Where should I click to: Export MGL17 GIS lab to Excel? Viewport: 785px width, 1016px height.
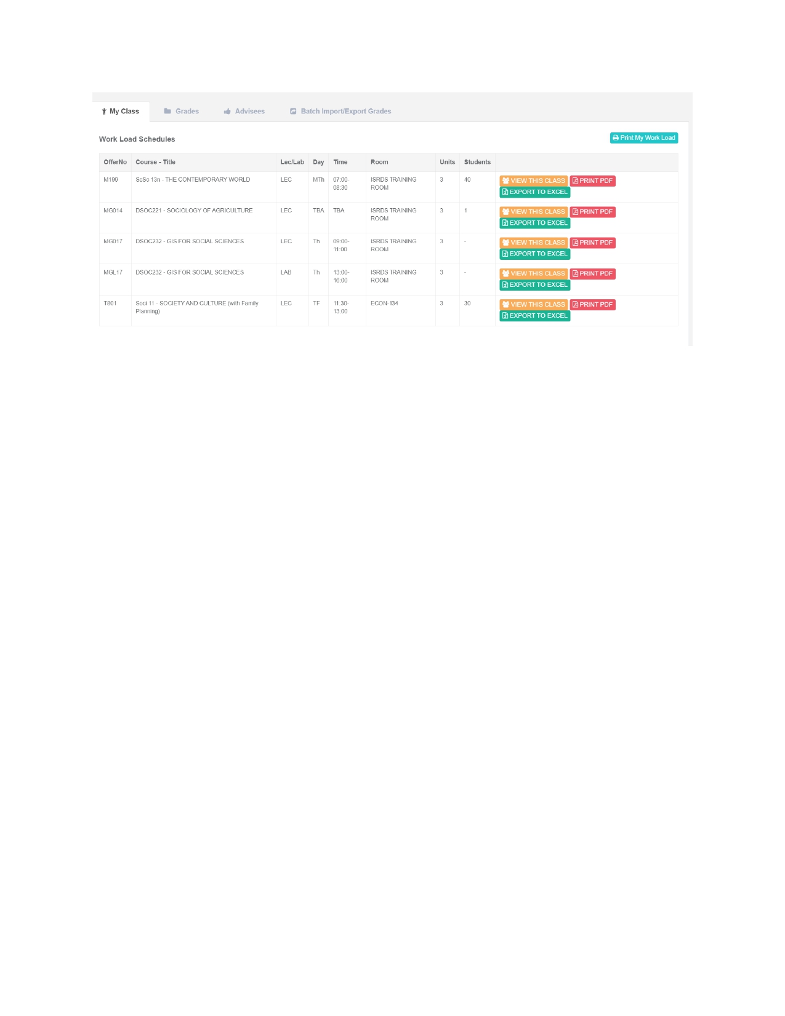534,284
